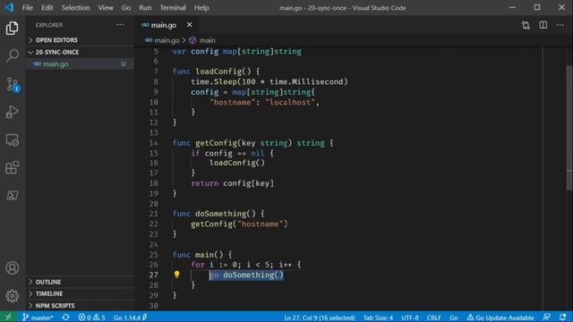Open the Terminal menu
573x322 pixels.
click(x=173, y=8)
